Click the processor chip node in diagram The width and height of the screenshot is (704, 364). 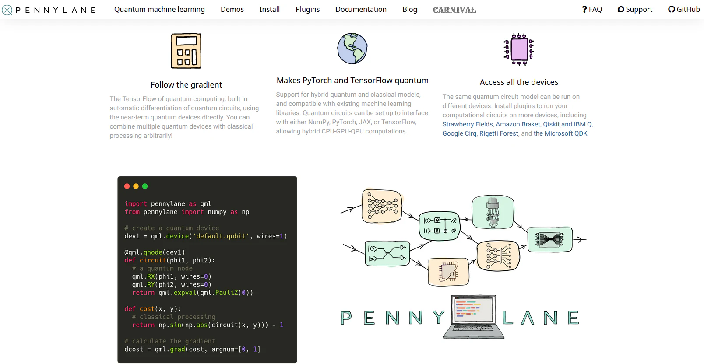point(449,272)
